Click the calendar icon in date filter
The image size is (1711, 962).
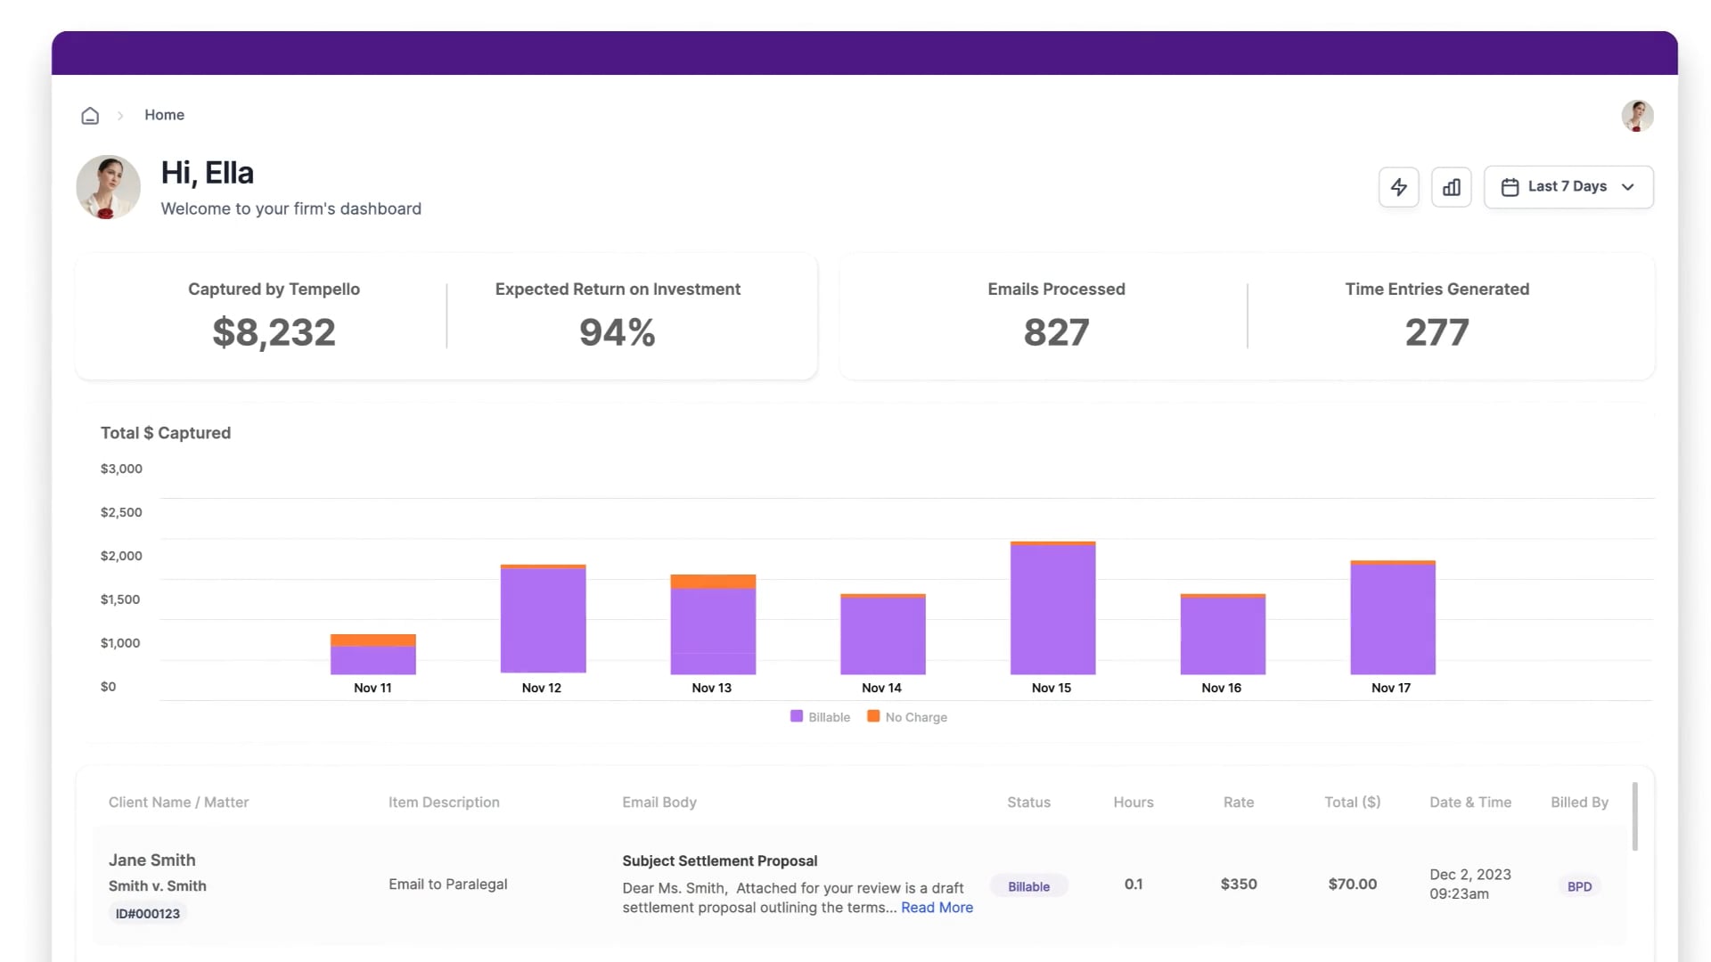pyautogui.click(x=1510, y=187)
